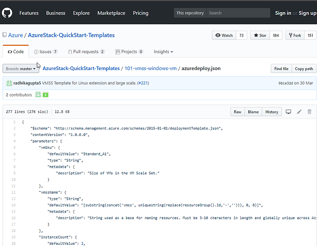Click the "Size of VMs" description line
Screen dimensions: 317x246
(107, 173)
